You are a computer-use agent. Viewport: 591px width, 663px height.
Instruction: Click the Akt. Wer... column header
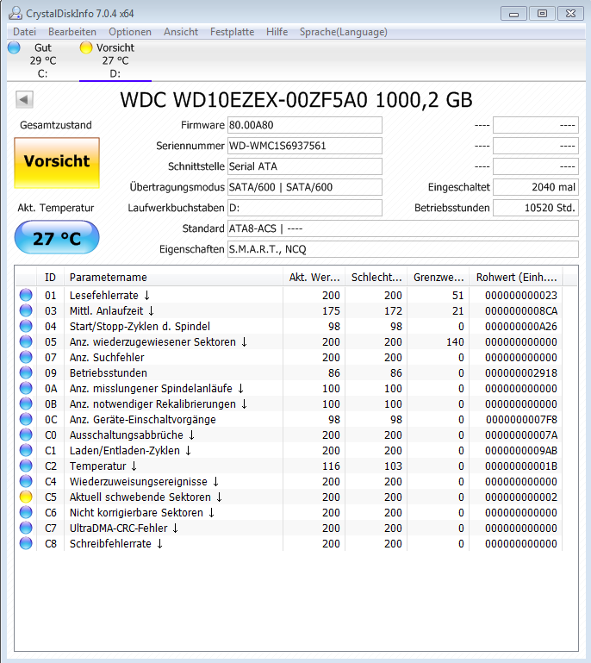pos(314,278)
